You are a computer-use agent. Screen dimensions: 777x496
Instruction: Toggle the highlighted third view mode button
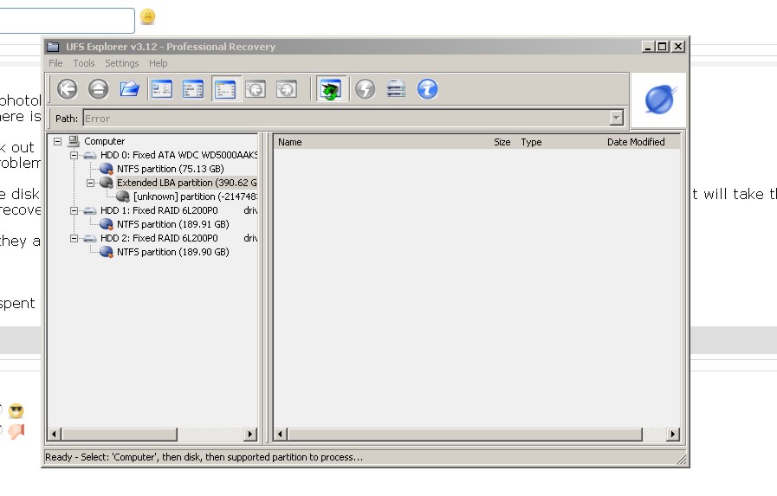(224, 88)
